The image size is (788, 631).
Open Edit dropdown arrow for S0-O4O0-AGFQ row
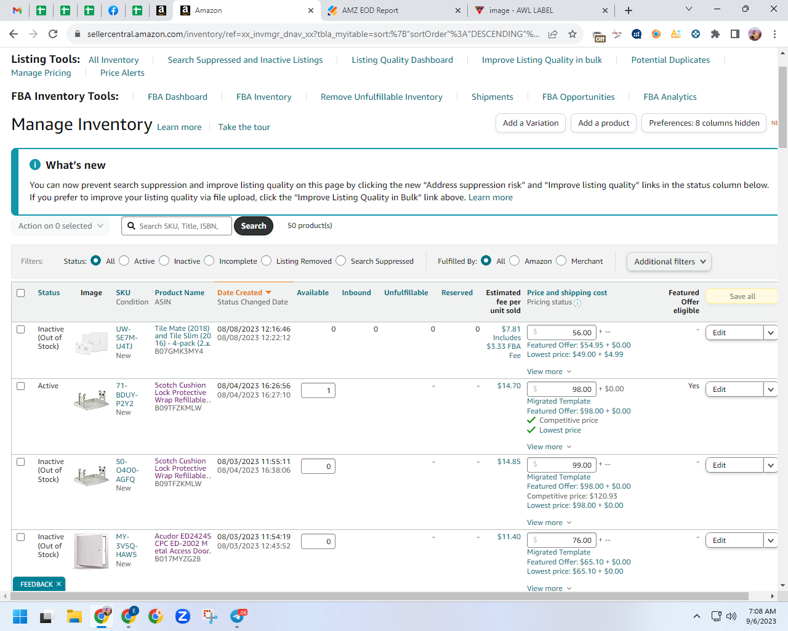pos(771,465)
